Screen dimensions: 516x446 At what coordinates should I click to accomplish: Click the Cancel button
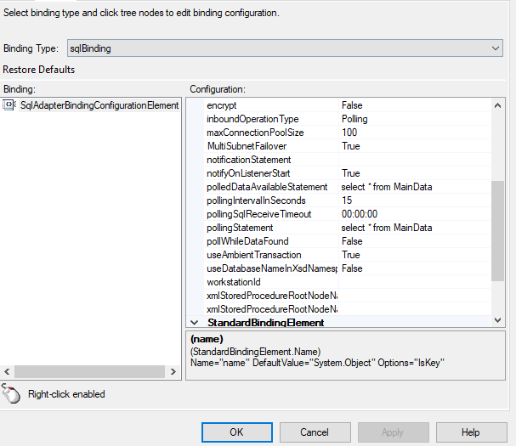[x=315, y=432]
